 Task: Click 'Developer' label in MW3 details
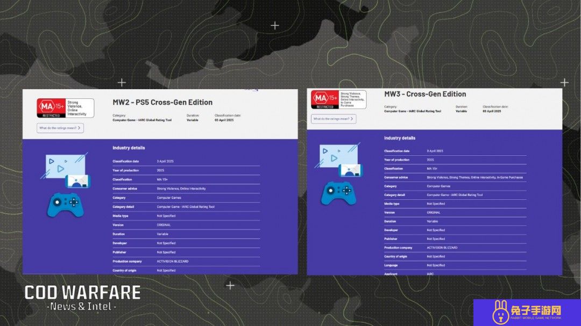(391, 230)
